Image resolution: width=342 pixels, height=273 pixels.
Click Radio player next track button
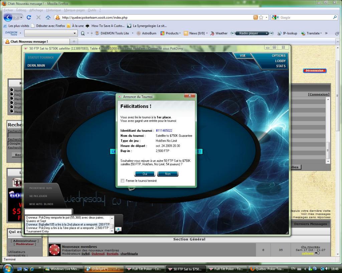[271, 33]
